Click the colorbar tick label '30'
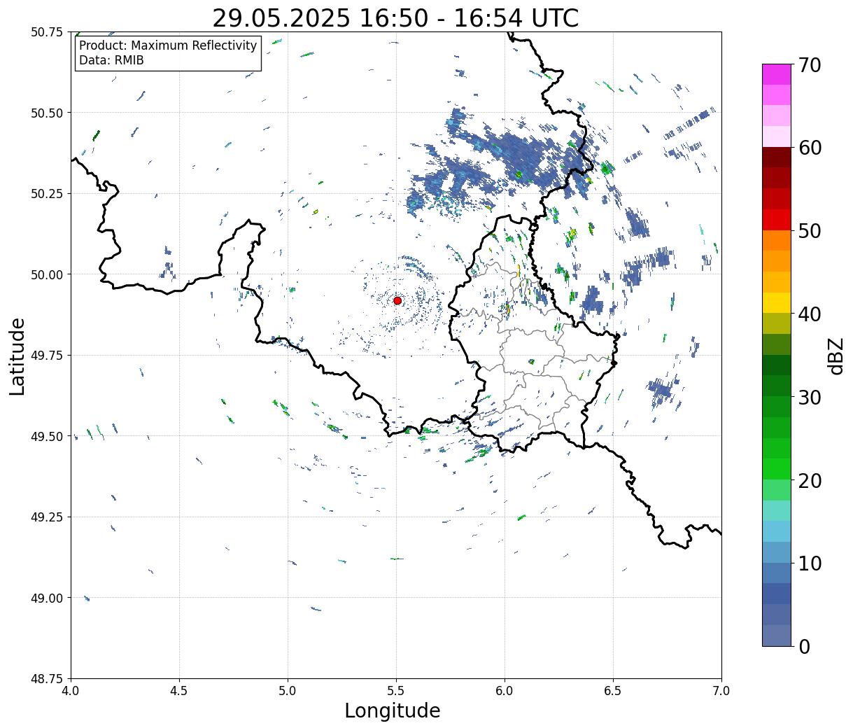Screen dimensions: 853x728 coord(810,398)
